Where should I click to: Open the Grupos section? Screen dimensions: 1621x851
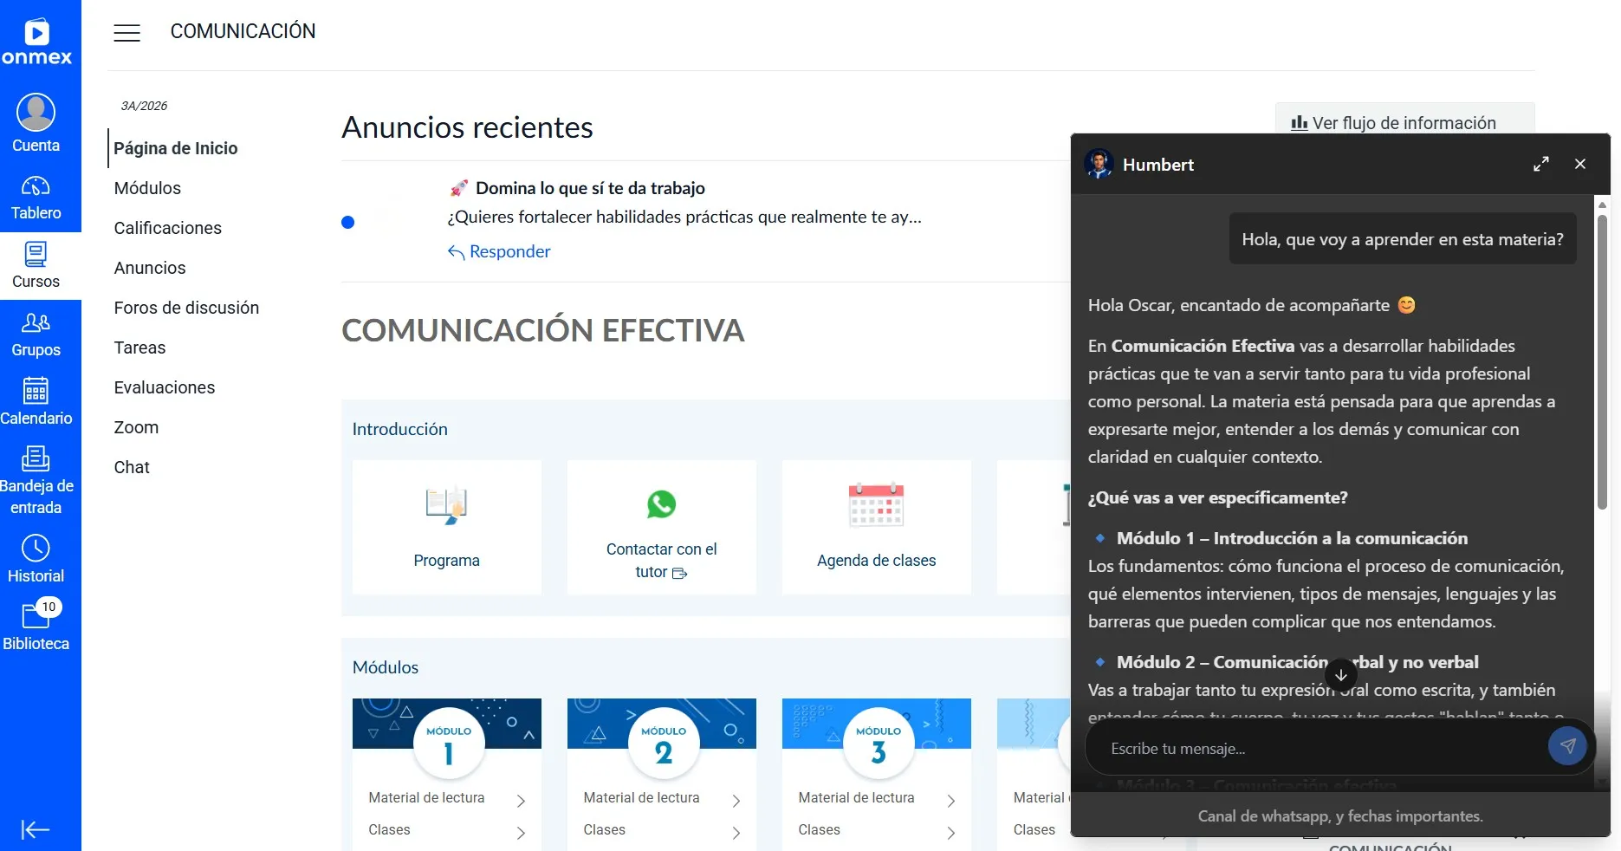(x=36, y=335)
